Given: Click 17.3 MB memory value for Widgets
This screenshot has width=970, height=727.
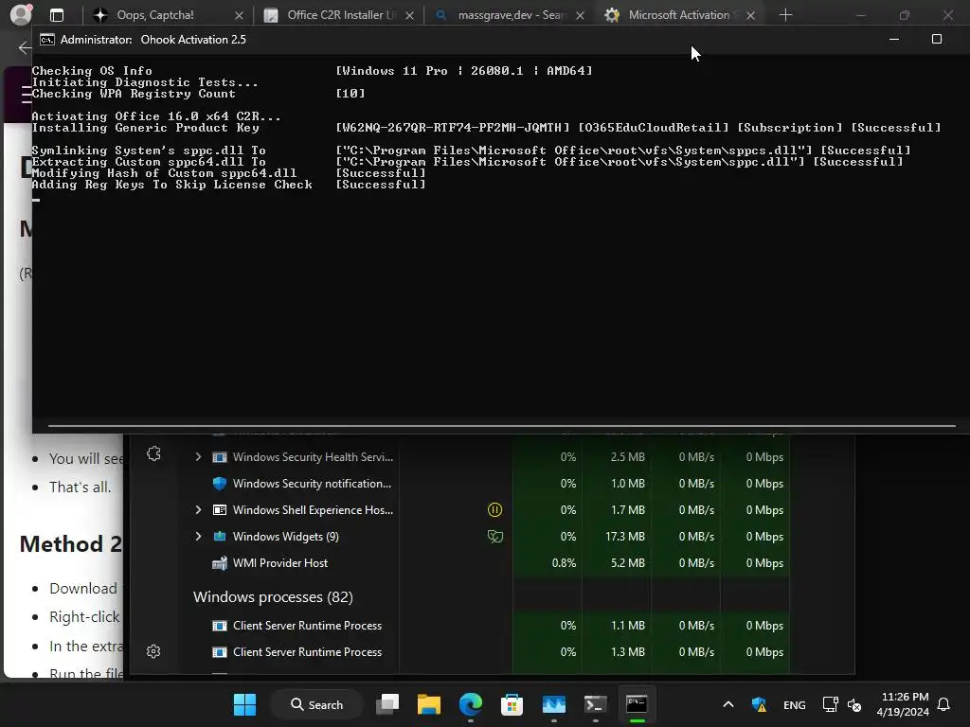Looking at the screenshot, I should tap(625, 536).
